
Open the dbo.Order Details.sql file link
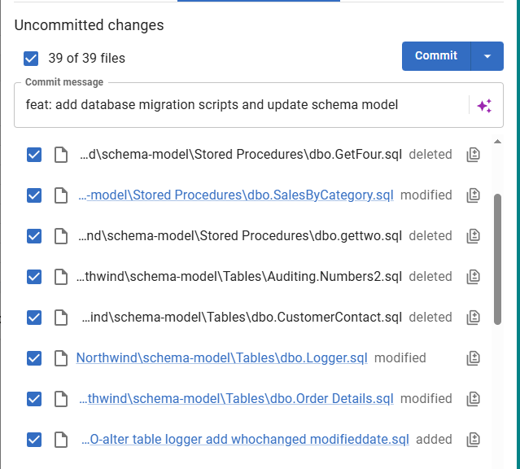point(236,398)
